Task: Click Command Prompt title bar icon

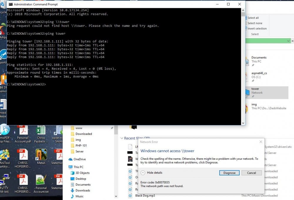Action: [x=11, y=4]
